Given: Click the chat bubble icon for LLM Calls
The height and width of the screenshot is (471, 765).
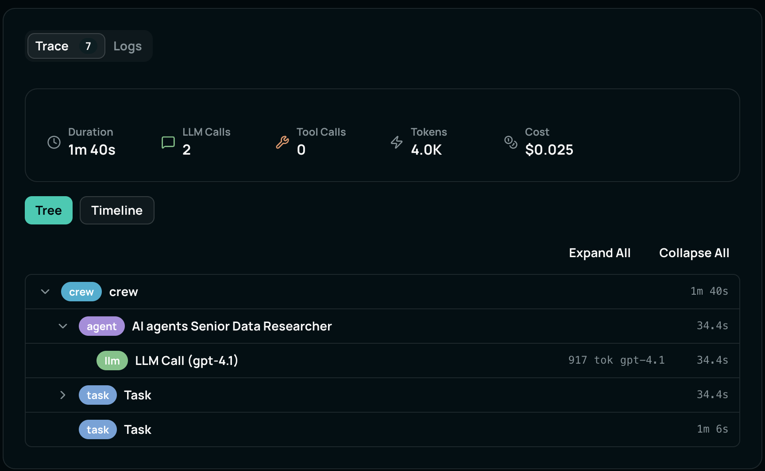Looking at the screenshot, I should (167, 142).
